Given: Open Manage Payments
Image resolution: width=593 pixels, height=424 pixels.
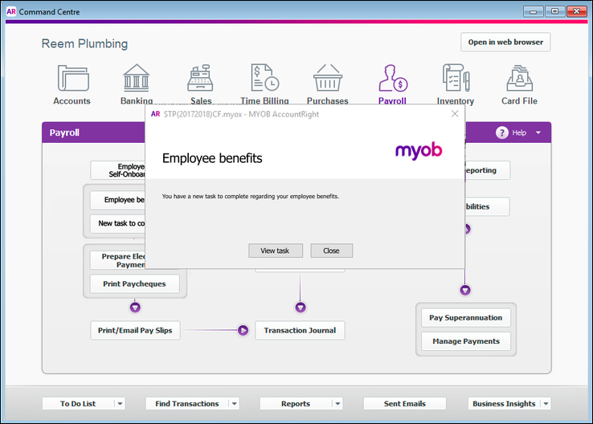Looking at the screenshot, I should 465,341.
